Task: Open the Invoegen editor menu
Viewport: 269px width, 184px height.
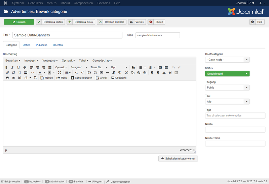Action: click(x=31, y=61)
